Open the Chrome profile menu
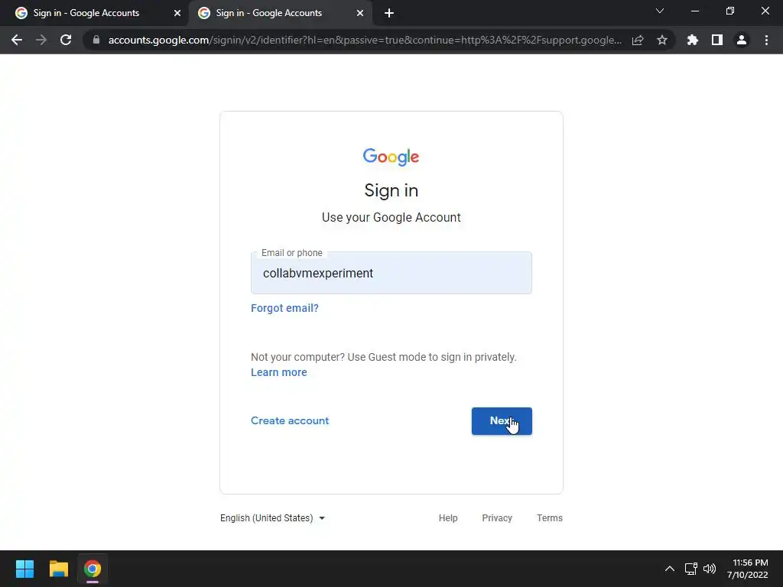The image size is (783, 587). [742, 40]
